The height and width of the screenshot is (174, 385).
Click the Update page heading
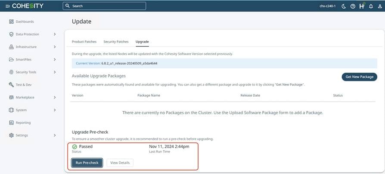click(81, 21)
